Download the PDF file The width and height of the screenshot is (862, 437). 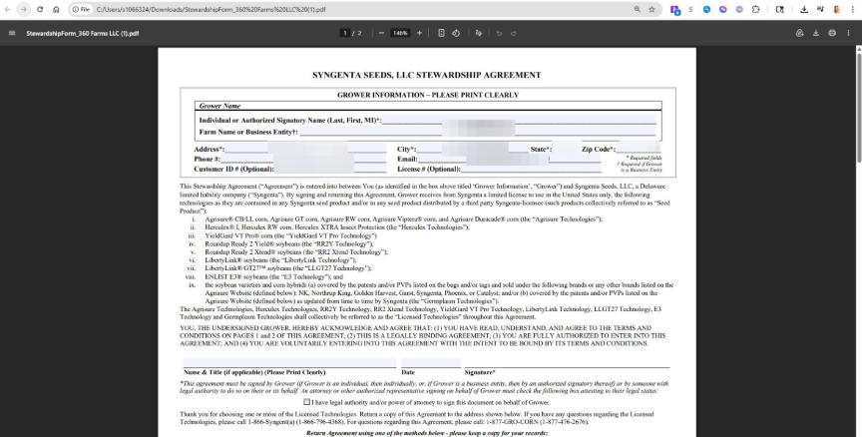pos(816,33)
